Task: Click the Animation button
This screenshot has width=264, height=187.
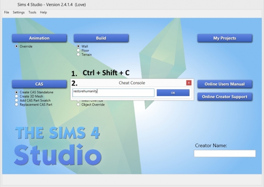Action: click(39, 38)
